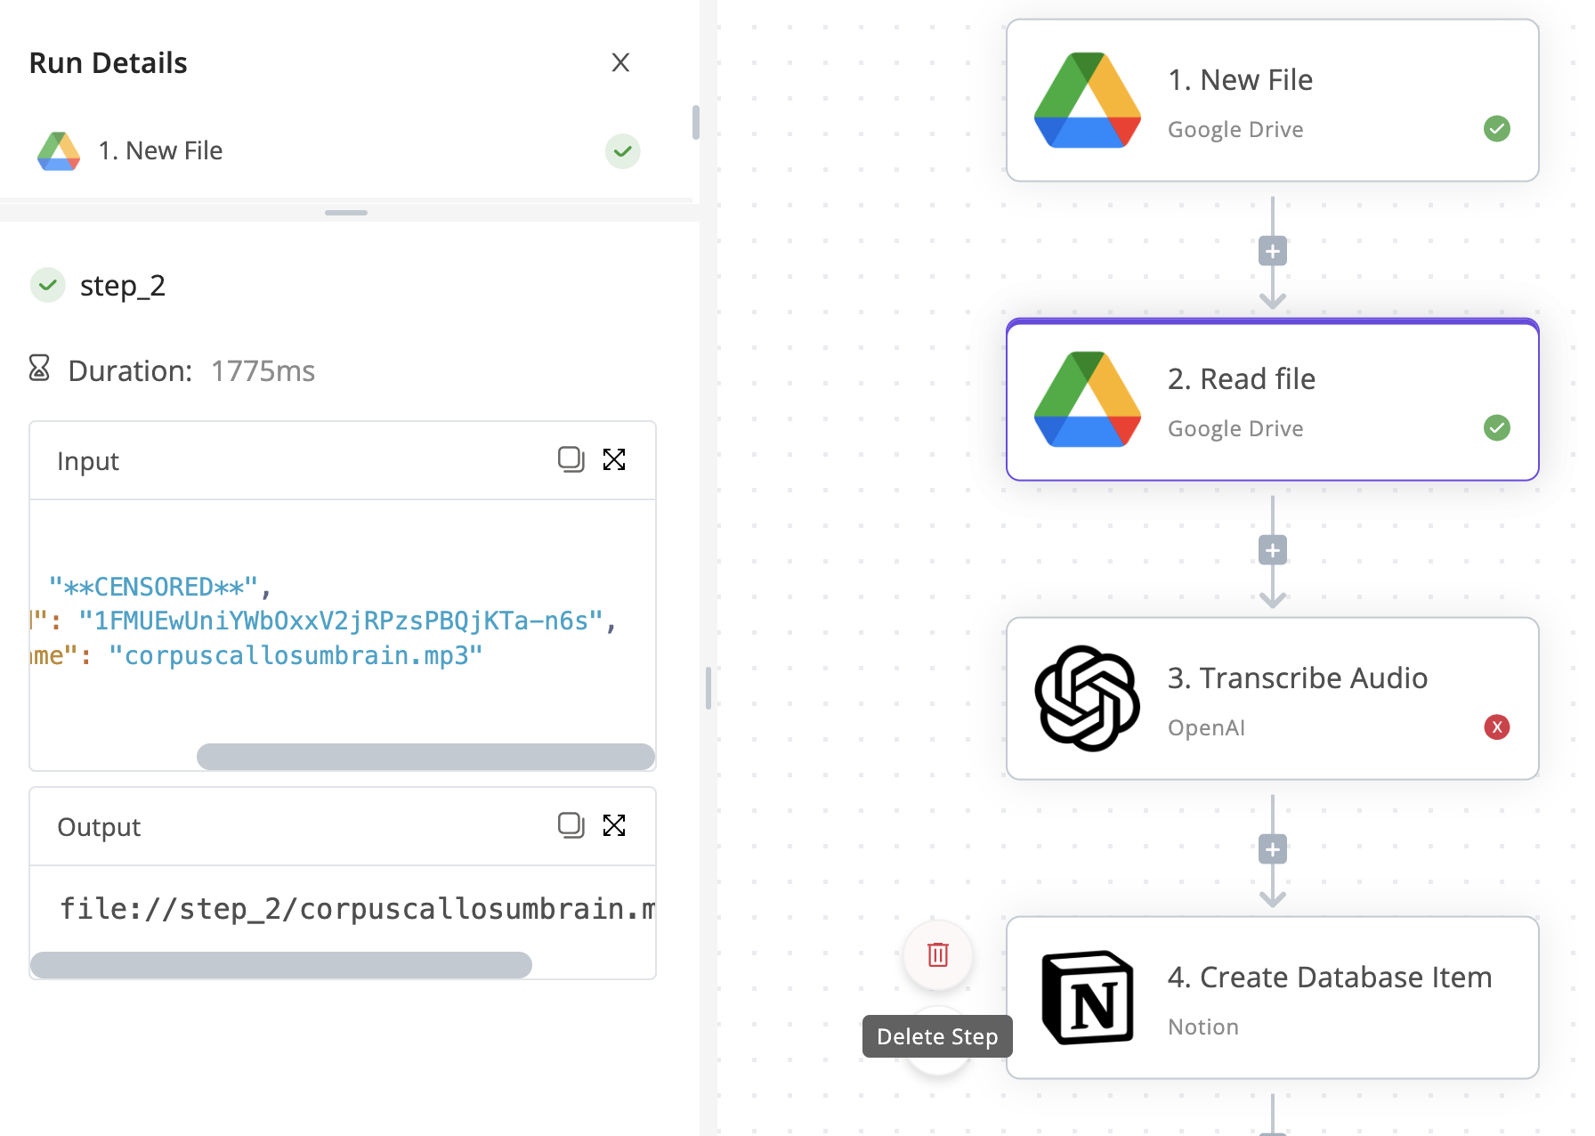This screenshot has width=1595, height=1136.
Task: Click the sidebar resize handle
Action: tap(708, 688)
